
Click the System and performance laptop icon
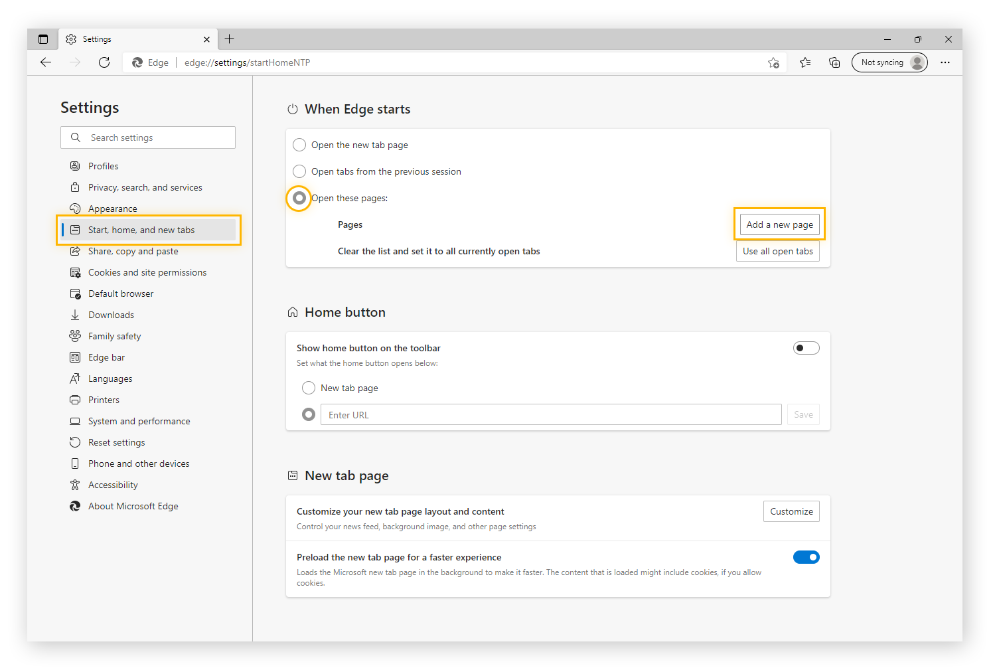click(x=75, y=421)
